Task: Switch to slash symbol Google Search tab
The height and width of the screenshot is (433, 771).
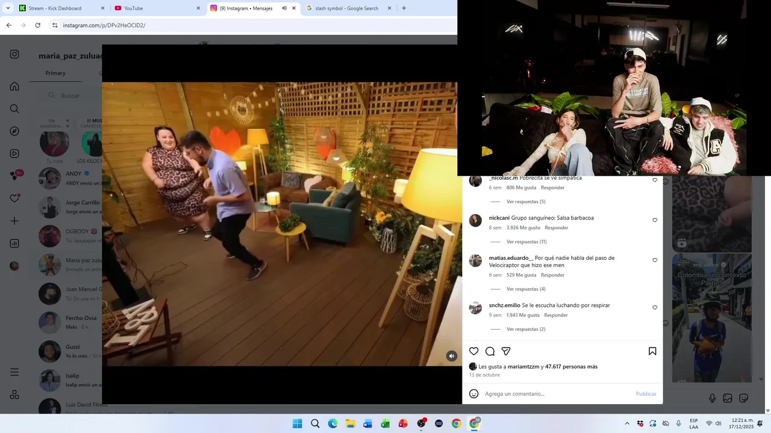Action: pos(349,8)
